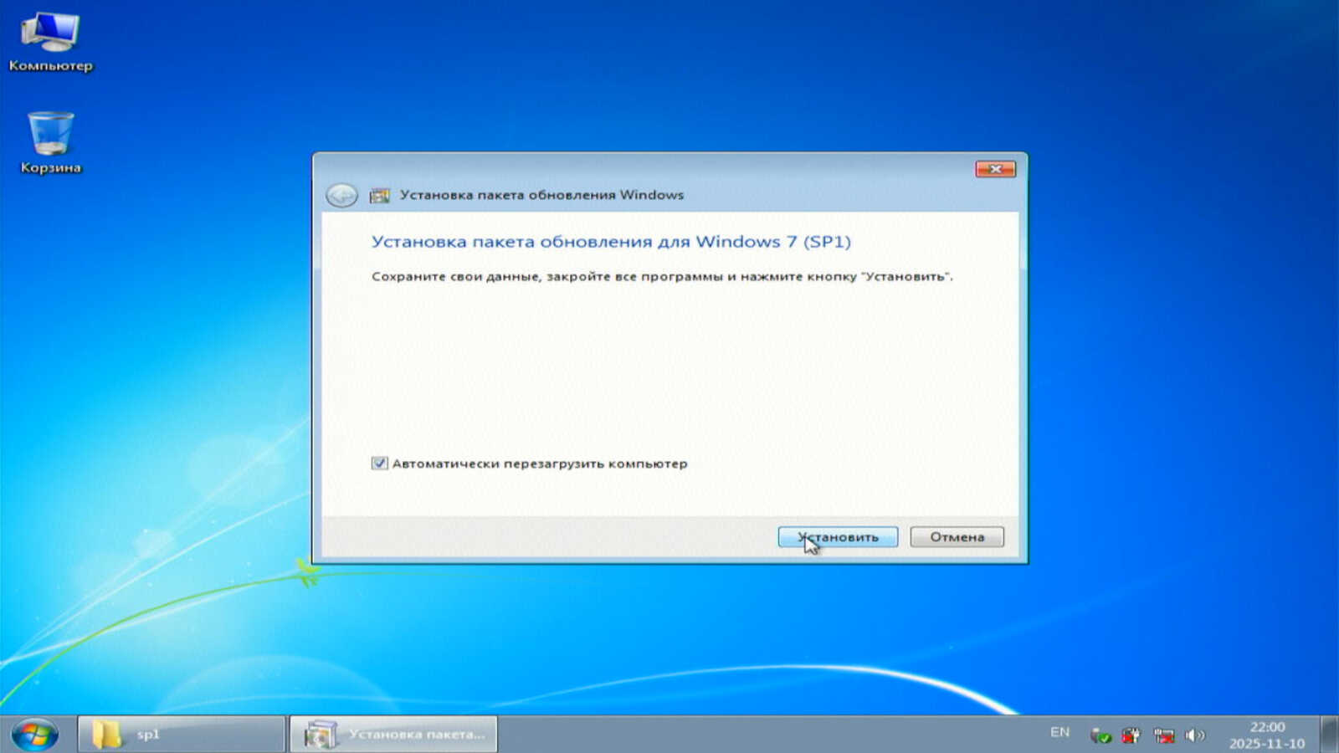
Task: Open the network tray icon with red X
Action: pos(1163,735)
